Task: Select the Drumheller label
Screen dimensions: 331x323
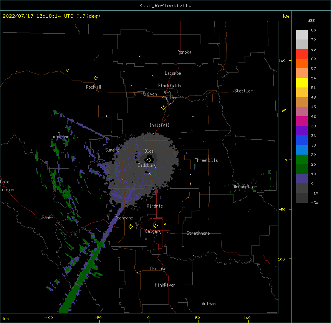Action: (245, 187)
